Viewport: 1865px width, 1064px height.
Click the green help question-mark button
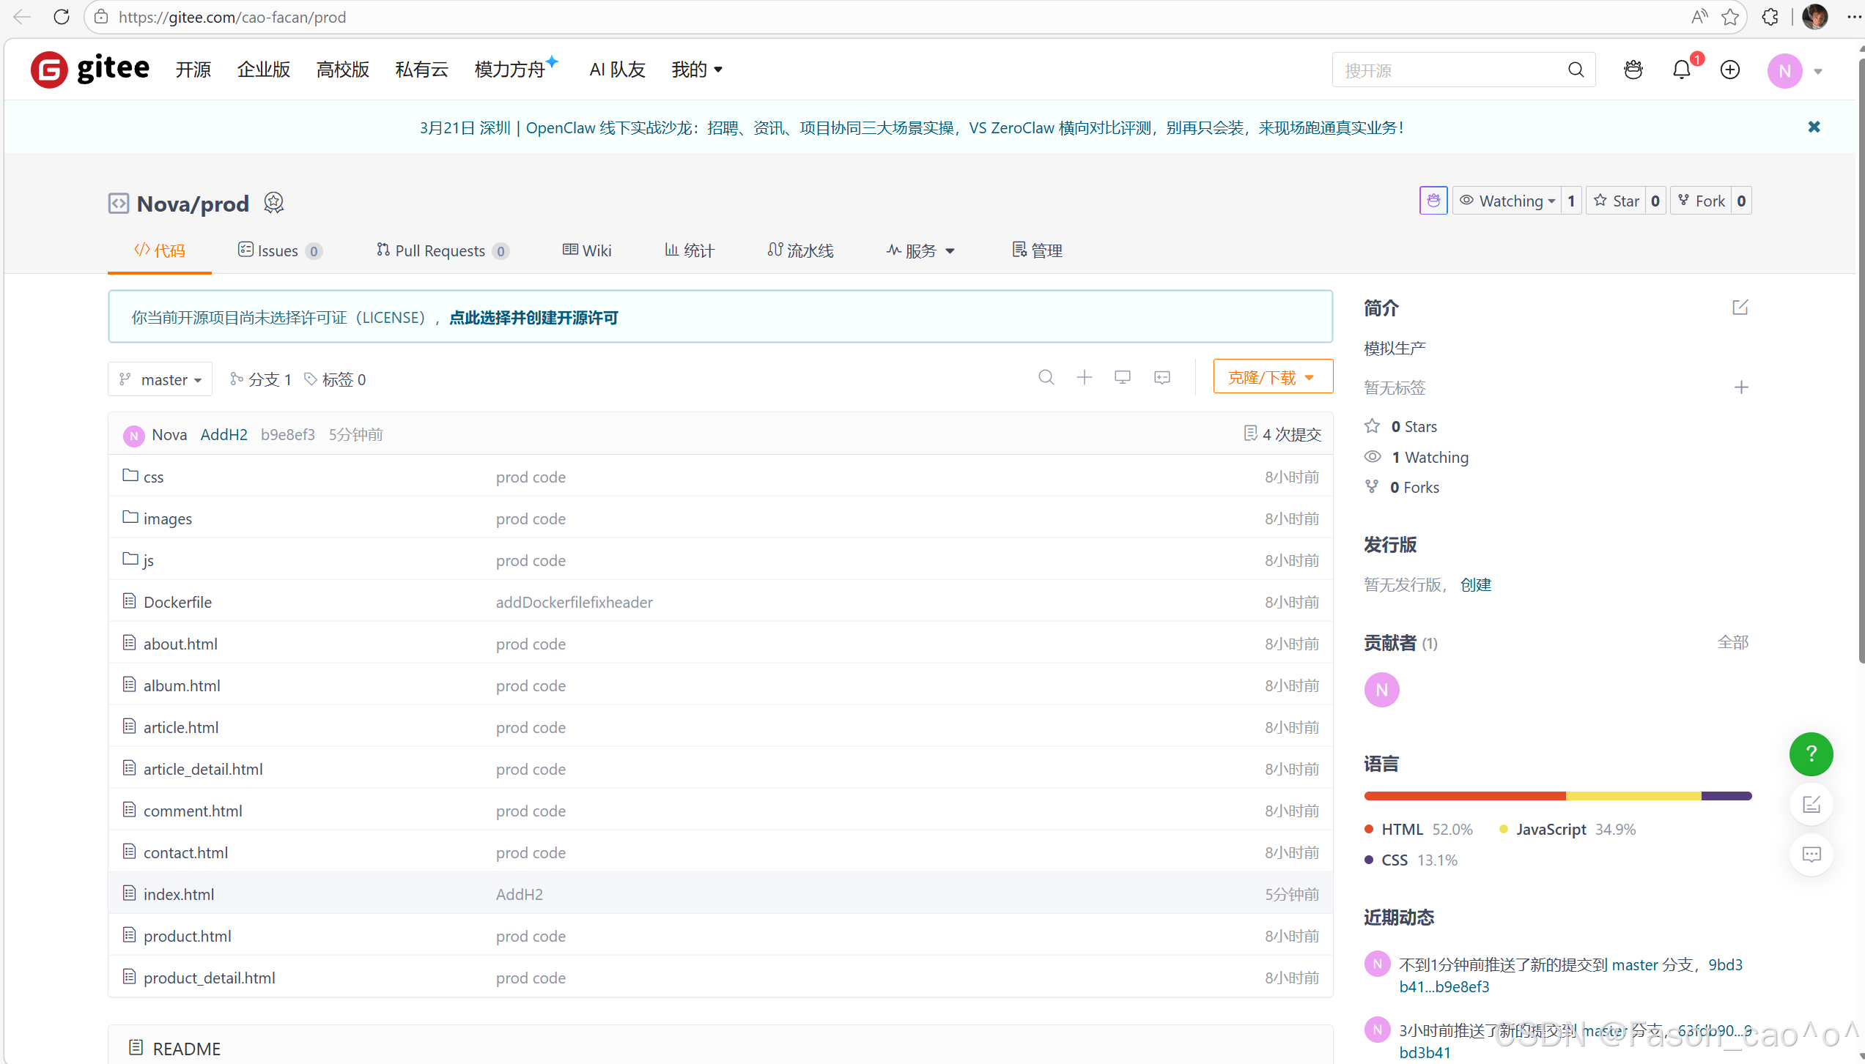point(1810,754)
